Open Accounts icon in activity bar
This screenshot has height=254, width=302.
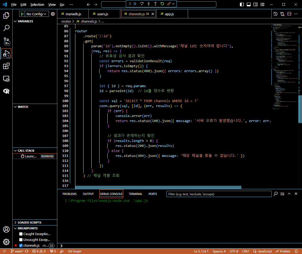click(x=6, y=229)
